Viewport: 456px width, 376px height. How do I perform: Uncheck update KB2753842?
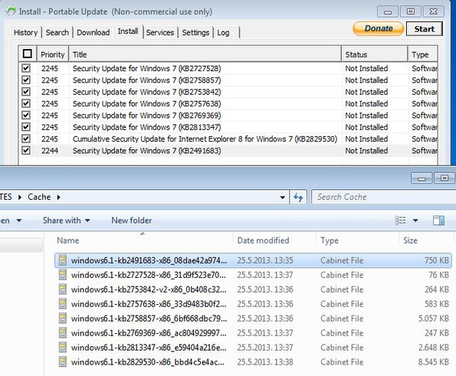point(26,92)
